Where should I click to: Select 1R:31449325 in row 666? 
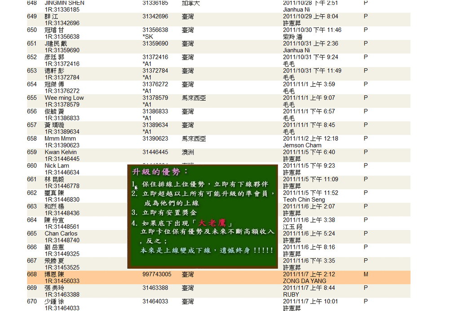coord(62,254)
